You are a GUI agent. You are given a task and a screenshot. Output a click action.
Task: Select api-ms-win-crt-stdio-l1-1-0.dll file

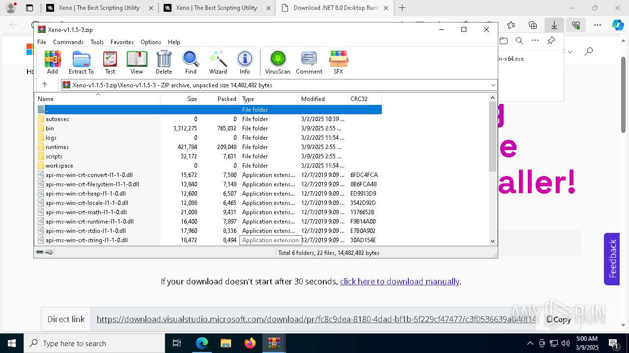coord(209,231)
